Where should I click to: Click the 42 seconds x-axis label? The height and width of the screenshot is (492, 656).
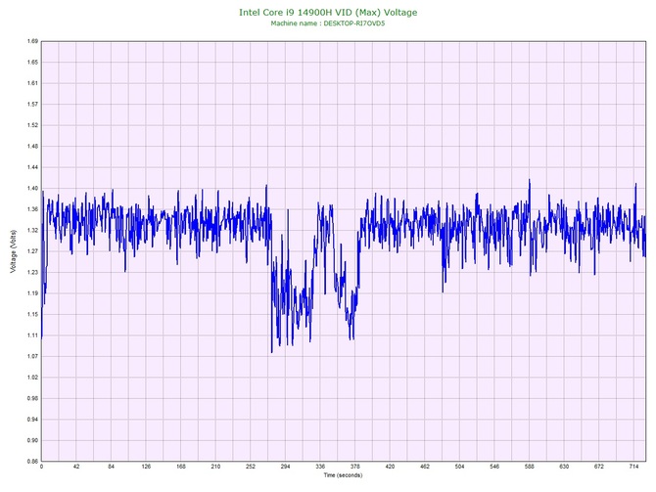[76, 467]
